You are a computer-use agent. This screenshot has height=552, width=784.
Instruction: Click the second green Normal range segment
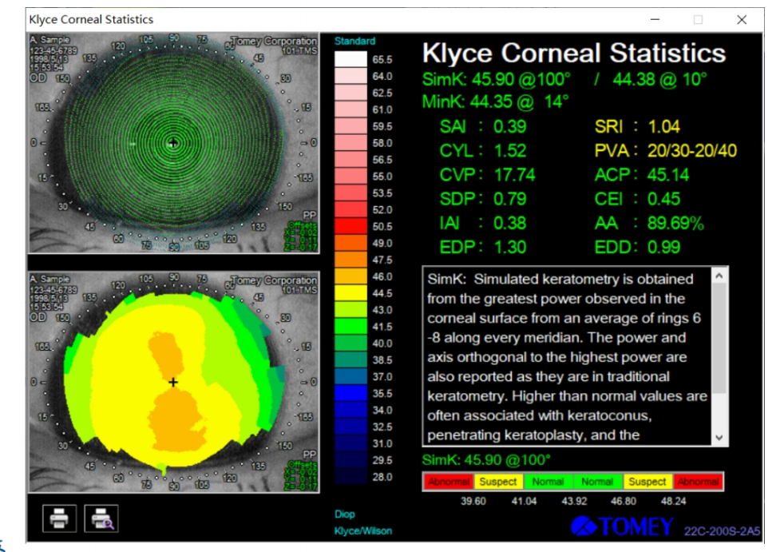click(x=597, y=482)
